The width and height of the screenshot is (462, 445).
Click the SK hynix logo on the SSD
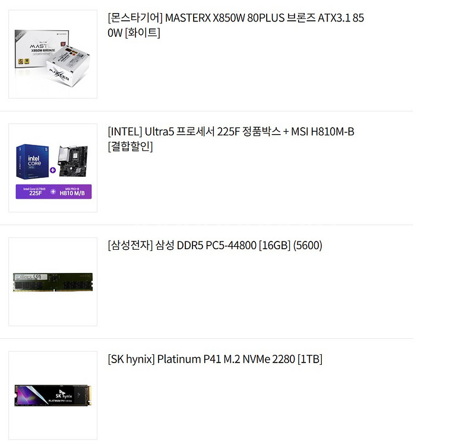click(x=64, y=395)
